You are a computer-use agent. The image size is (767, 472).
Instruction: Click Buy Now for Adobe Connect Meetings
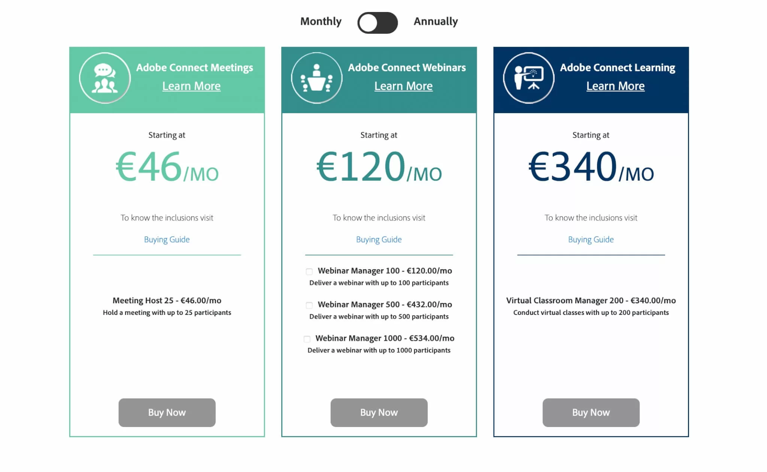click(167, 412)
